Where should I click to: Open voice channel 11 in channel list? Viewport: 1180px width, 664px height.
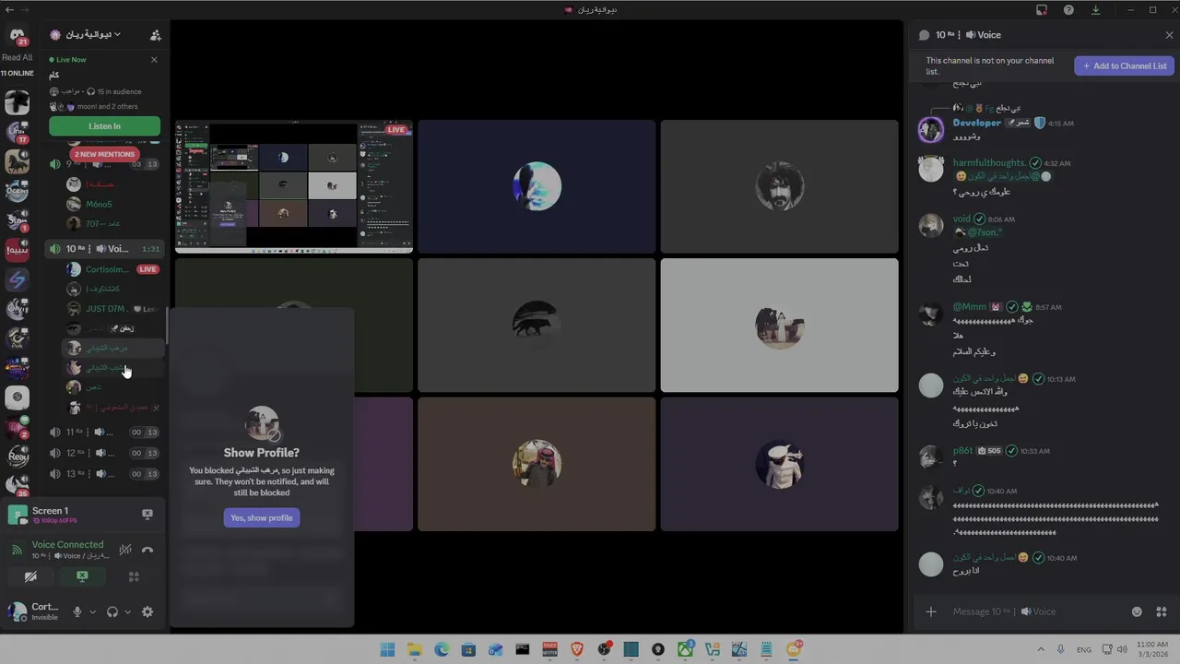pos(104,432)
